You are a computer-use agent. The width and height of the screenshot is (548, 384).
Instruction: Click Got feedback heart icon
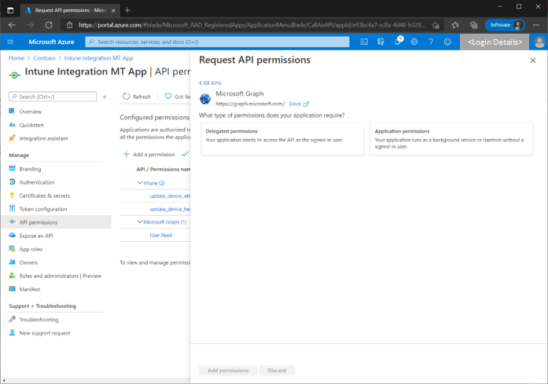click(x=168, y=96)
